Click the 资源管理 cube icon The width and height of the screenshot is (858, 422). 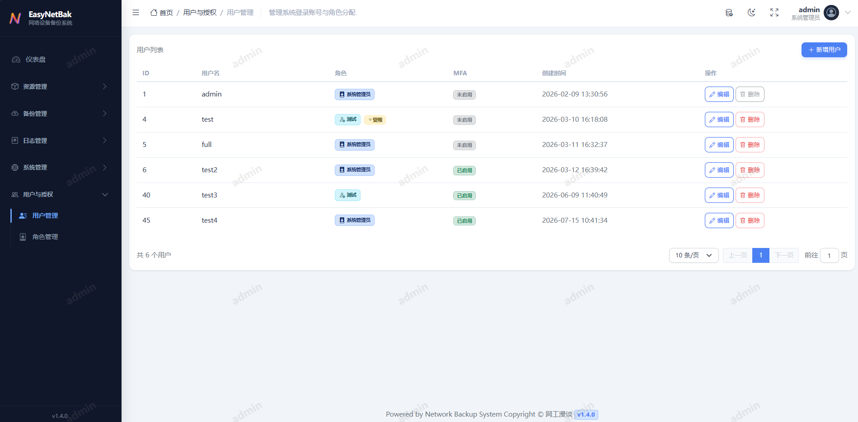click(15, 87)
